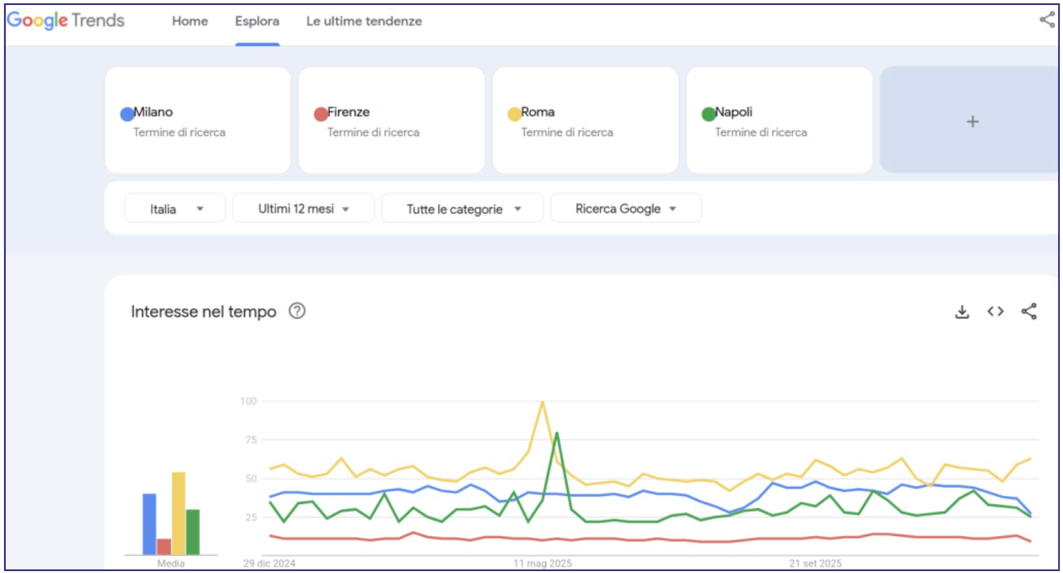Click the plus icon to add comparison
This screenshot has height=573, width=1063.
(972, 121)
